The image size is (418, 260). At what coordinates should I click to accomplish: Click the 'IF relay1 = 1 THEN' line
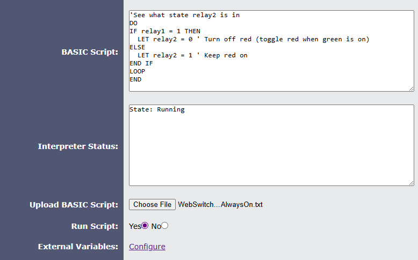click(165, 31)
